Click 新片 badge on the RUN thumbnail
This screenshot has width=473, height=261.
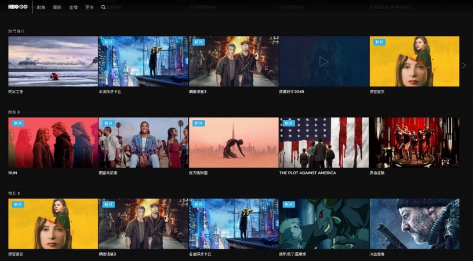[x=18, y=123]
